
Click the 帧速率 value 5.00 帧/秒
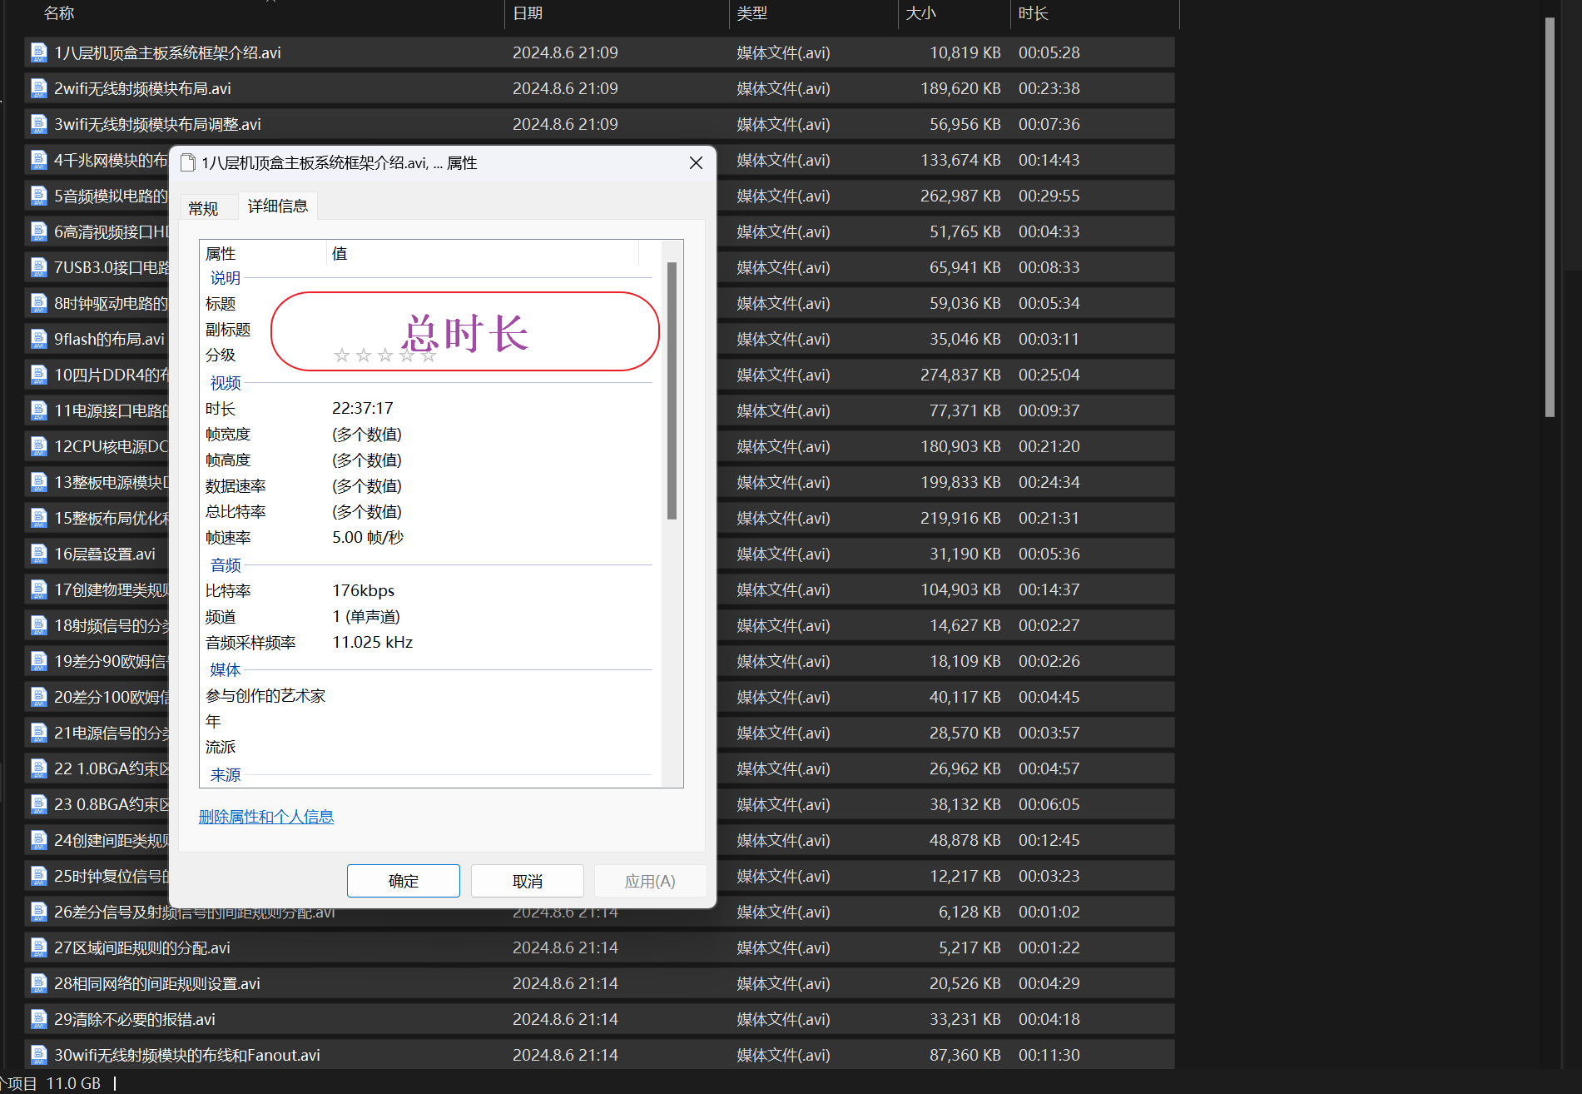point(368,537)
